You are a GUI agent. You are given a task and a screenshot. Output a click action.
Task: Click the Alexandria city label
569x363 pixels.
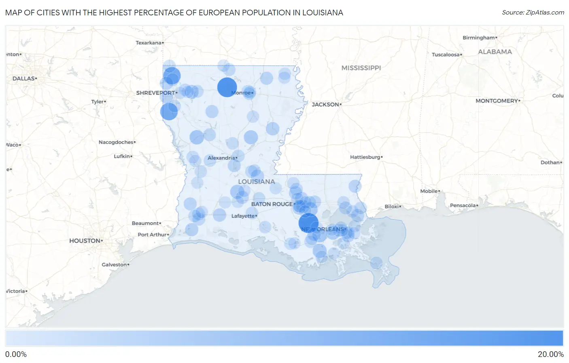[221, 158]
